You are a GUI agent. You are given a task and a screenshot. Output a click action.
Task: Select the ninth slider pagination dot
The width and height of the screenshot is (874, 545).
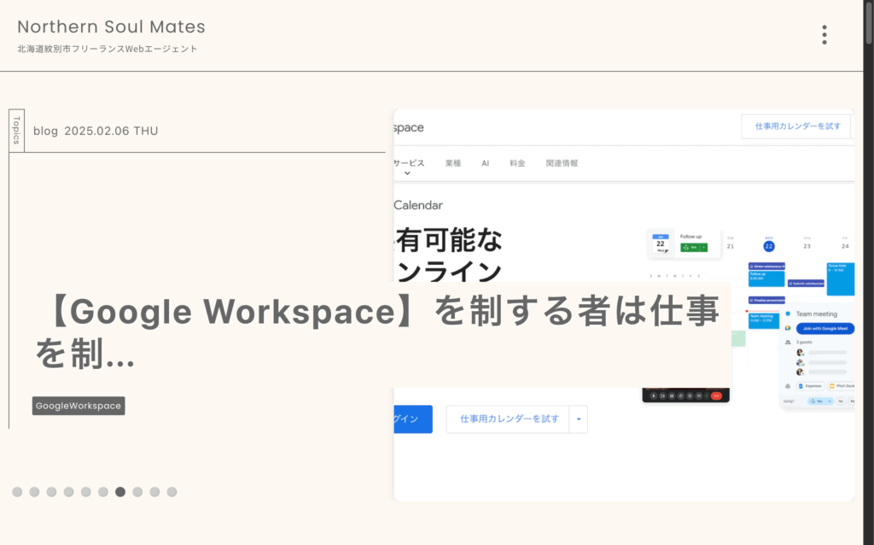point(155,491)
